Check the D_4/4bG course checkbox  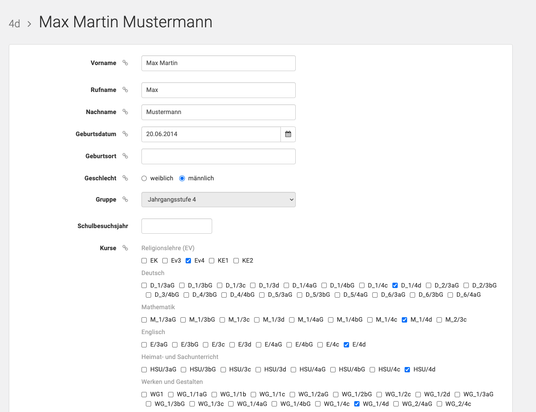coord(224,295)
